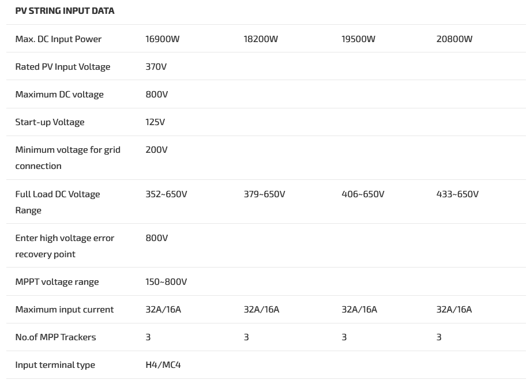The image size is (530, 380).
Task: Click the PV STRING INPUT DATA heading
Action: point(65,10)
